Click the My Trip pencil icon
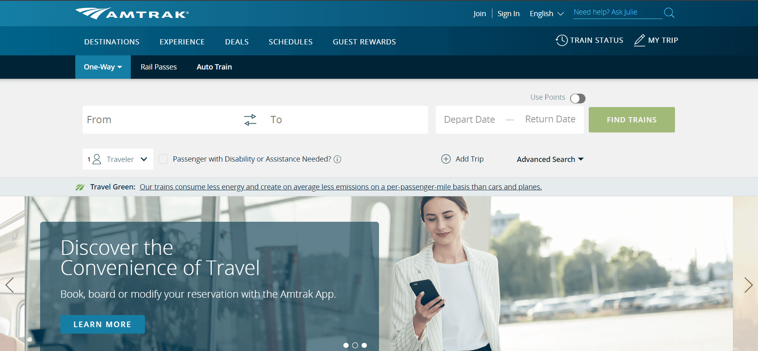 click(x=639, y=40)
